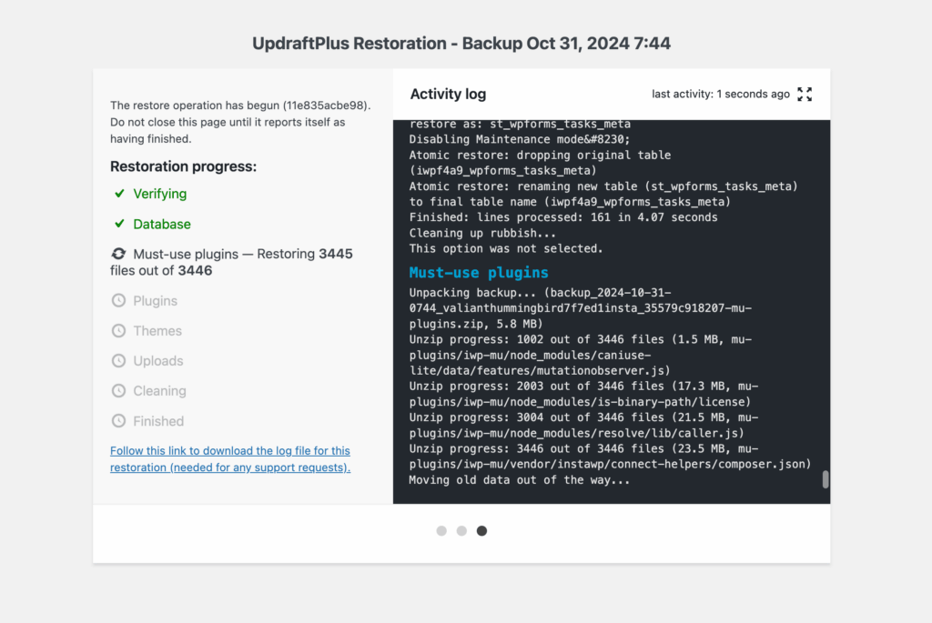Screen dimensions: 932x623
Task: Click the clock icon next to Cleaning
Action: (119, 391)
